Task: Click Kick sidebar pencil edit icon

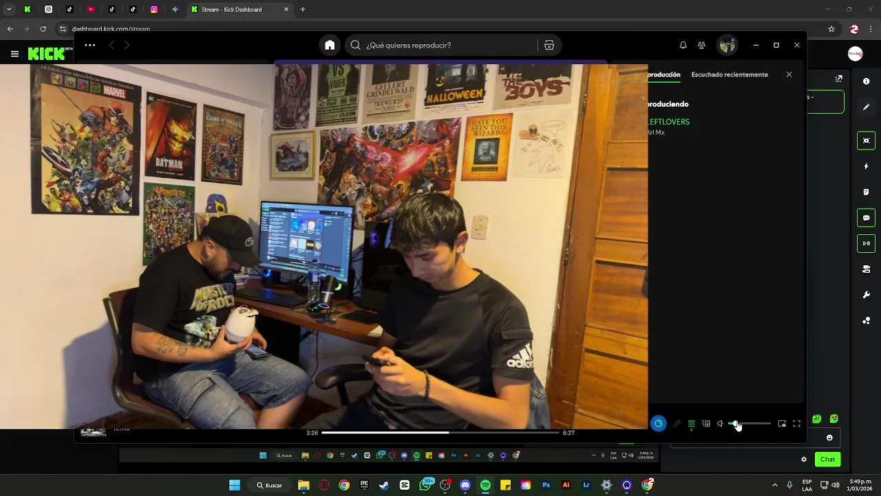Action: (x=866, y=107)
